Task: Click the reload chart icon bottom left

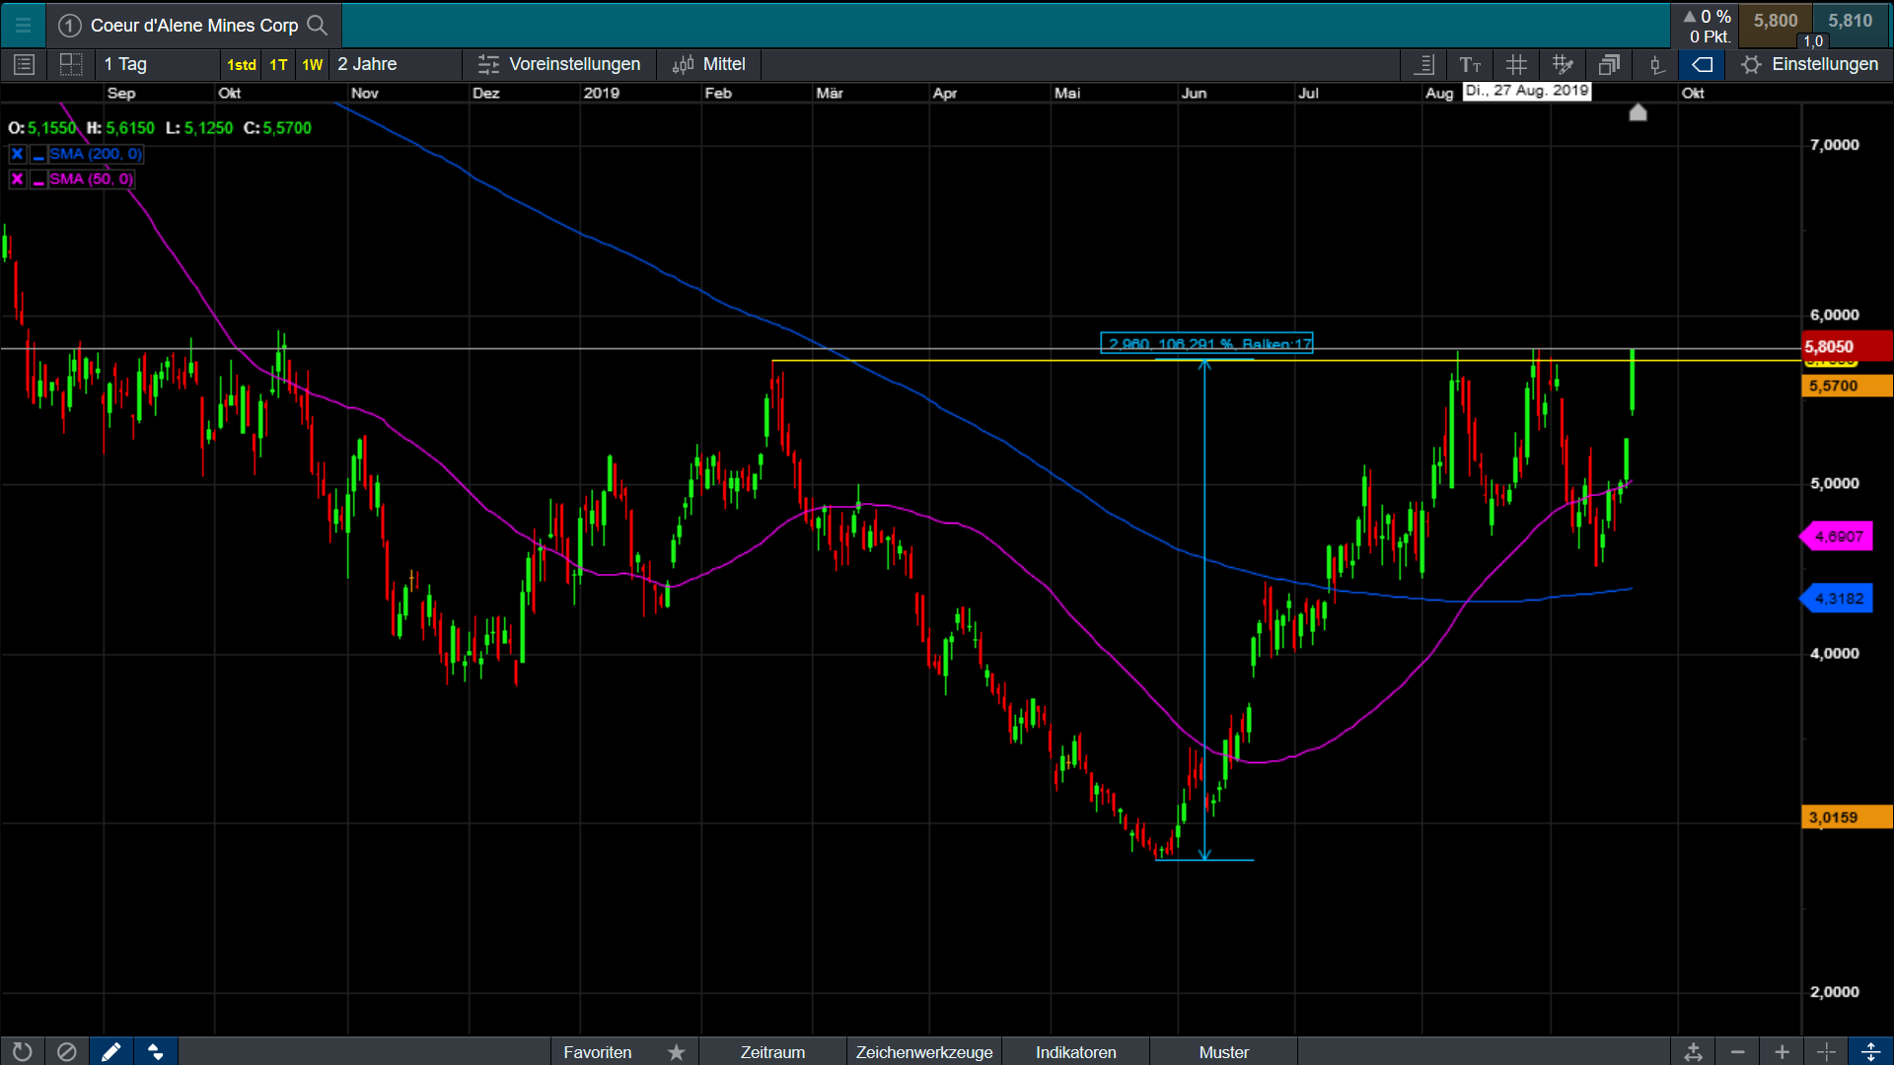Action: point(22,1052)
